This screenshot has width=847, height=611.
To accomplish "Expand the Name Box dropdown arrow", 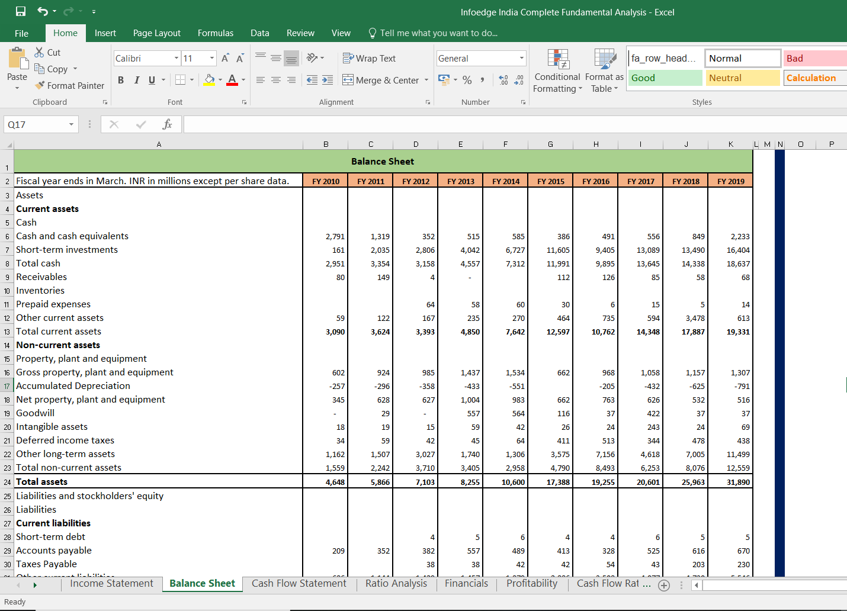I will click(x=71, y=124).
